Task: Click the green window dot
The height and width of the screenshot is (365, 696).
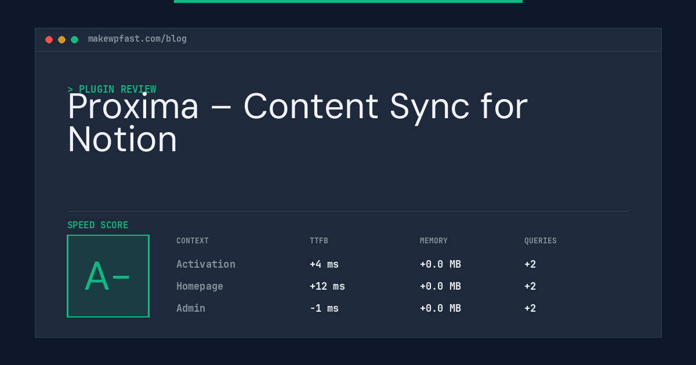Action: [x=74, y=39]
